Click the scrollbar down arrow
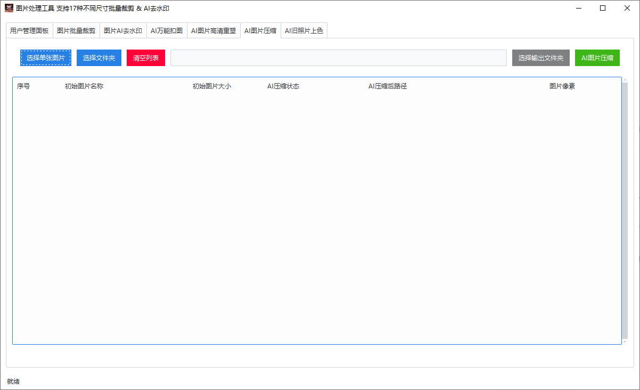640x390 pixels. [x=625, y=342]
